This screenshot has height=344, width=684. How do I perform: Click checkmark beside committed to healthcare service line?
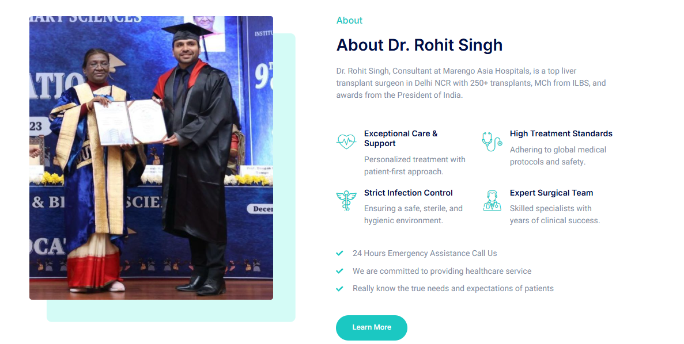(340, 271)
